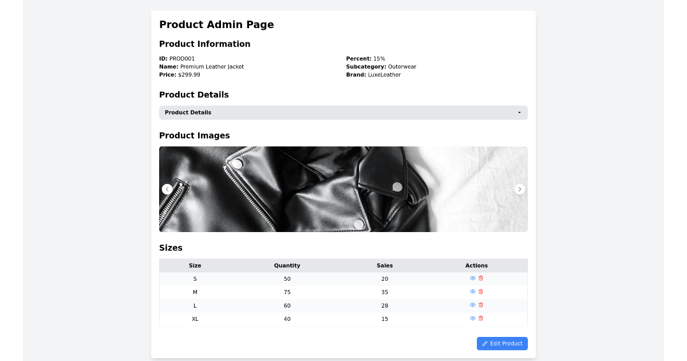
Task: Delete the size XL row
Action: (x=480, y=319)
